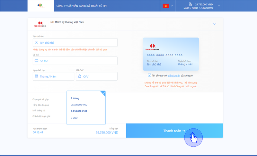257x156 pixels.
Task: Click the CVV input field
Action: tap(97, 76)
